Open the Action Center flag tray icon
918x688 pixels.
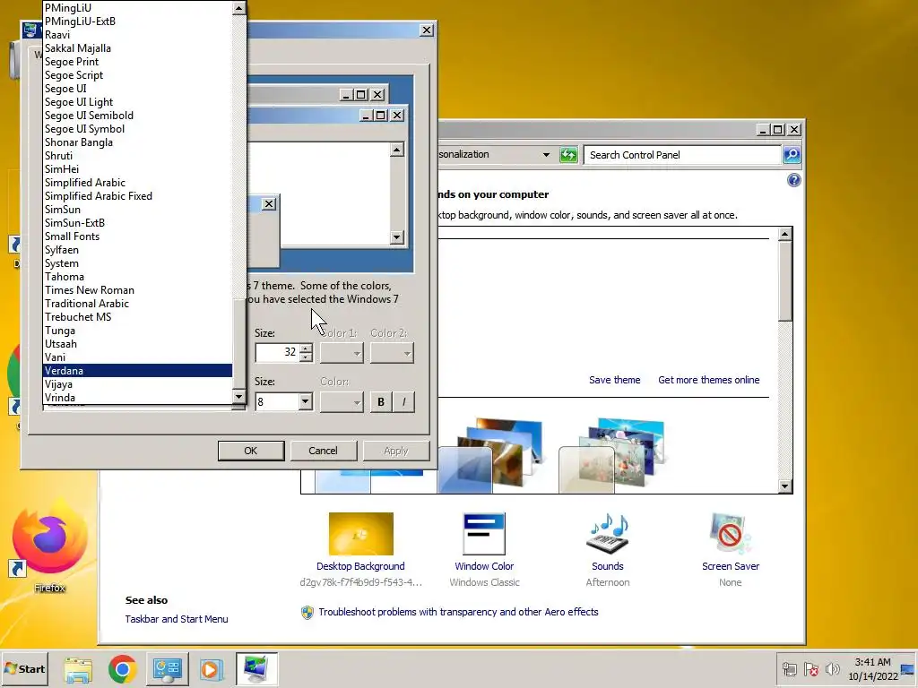810,668
